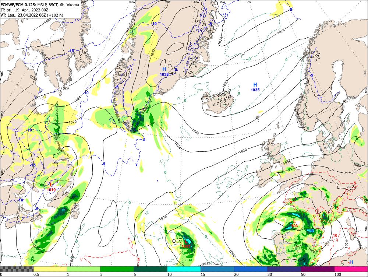Click the red "L" above the 1010 value
The width and height of the screenshot is (368, 277).
click(x=51, y=185)
